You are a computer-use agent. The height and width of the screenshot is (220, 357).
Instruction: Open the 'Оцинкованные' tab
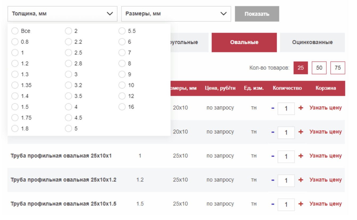tap(312, 42)
